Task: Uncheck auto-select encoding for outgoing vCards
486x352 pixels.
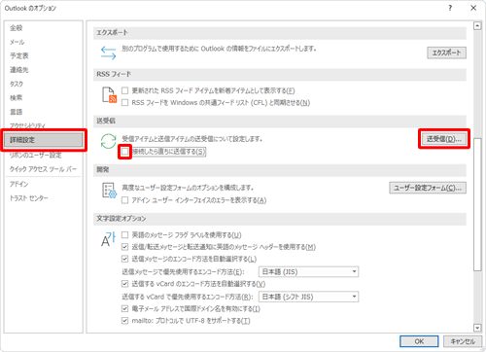Action: [124, 284]
